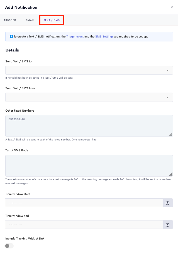Viewport: 178px width, 263px height.
Task: Close the Add Notification dialog
Action: 172,7
